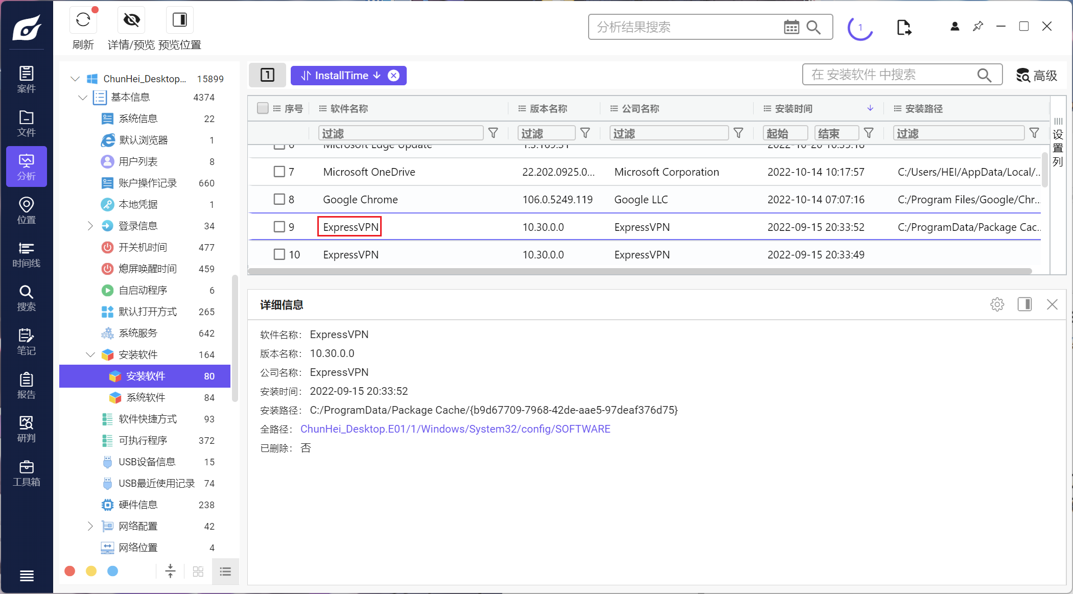Click the 刷新 refresh icon
Image resolution: width=1073 pixels, height=594 pixels.
pyautogui.click(x=83, y=20)
